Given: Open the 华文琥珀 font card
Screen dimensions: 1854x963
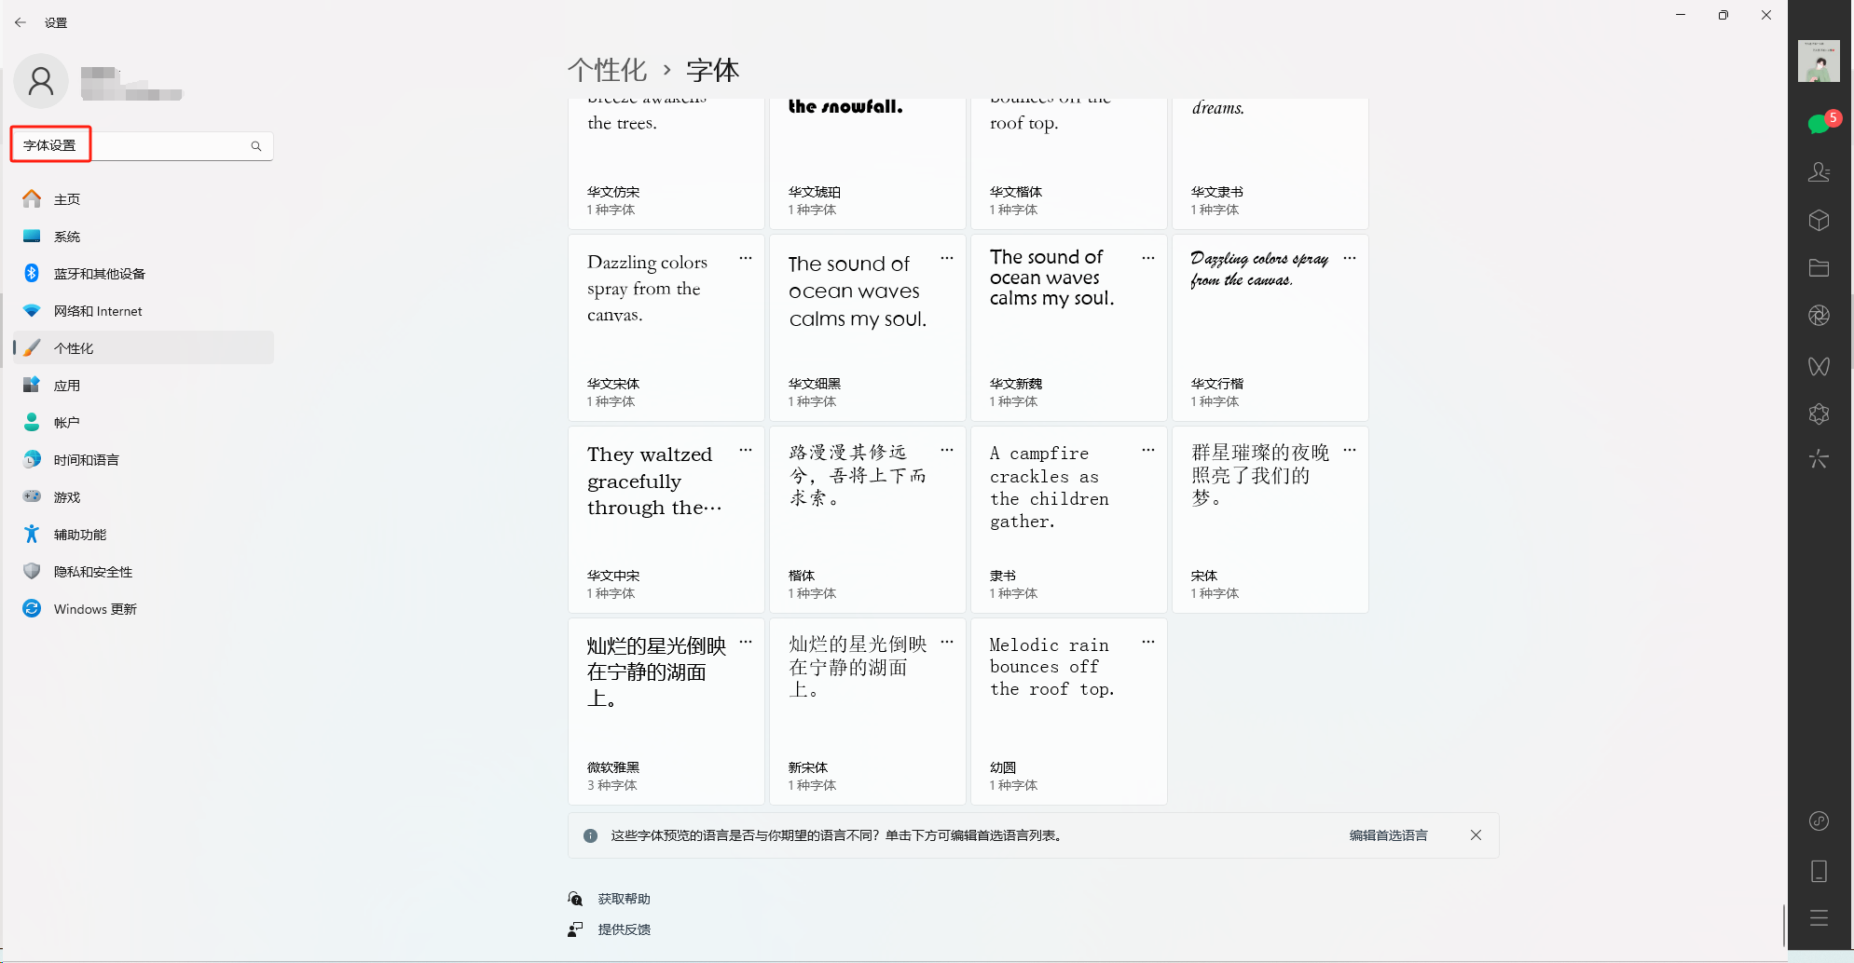Looking at the screenshot, I should 868,163.
